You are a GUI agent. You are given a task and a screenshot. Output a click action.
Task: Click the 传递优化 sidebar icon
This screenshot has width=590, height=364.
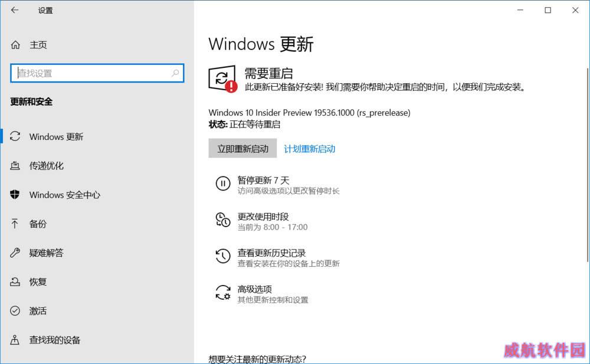[x=15, y=165]
